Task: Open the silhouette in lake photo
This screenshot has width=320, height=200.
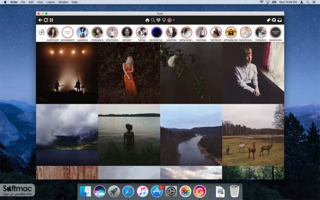Action: 129,135
